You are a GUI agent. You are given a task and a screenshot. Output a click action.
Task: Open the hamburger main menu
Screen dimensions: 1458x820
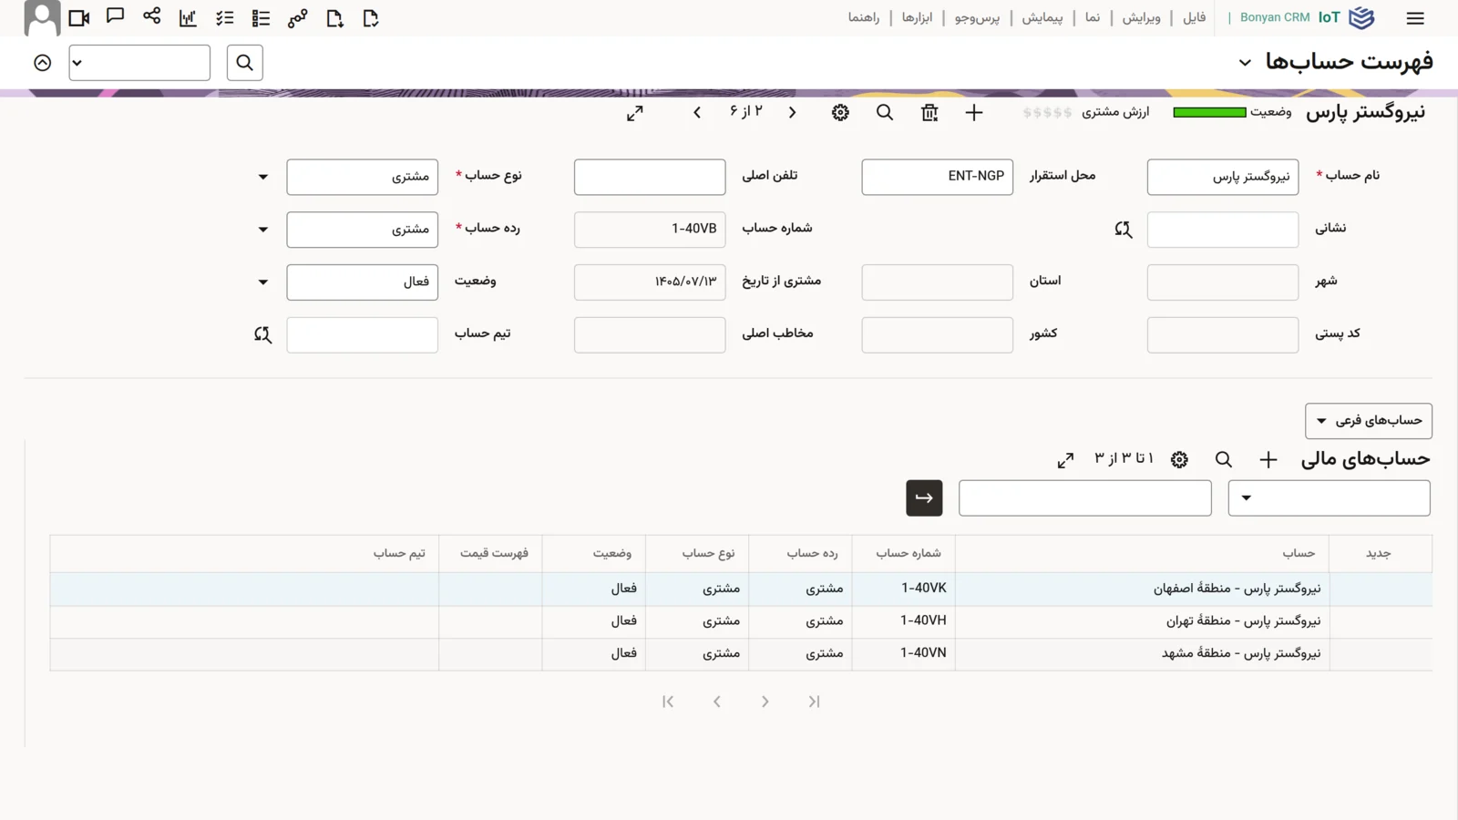[x=1414, y=18]
